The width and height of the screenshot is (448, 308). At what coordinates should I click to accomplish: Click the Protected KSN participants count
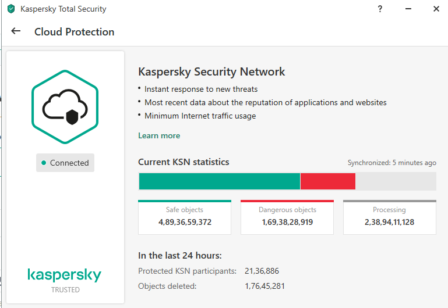tap(263, 271)
